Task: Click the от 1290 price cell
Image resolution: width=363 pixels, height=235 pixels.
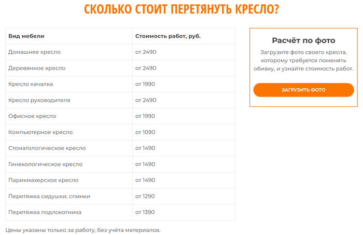Action: point(146,197)
